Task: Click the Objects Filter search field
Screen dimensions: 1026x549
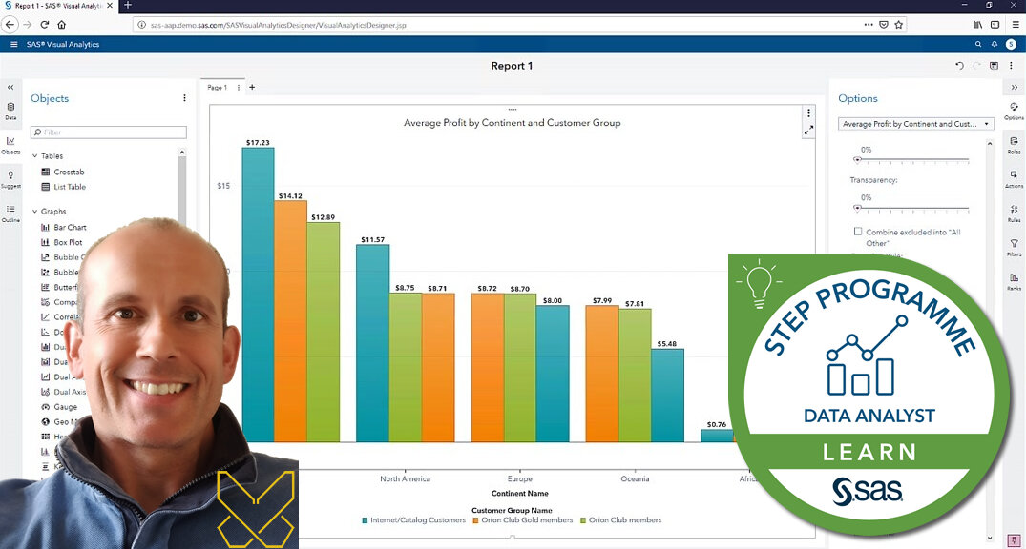Action: [x=109, y=132]
